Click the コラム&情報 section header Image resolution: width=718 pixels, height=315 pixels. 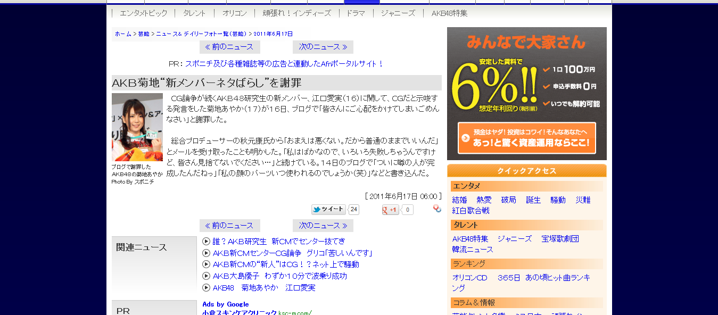(x=527, y=303)
